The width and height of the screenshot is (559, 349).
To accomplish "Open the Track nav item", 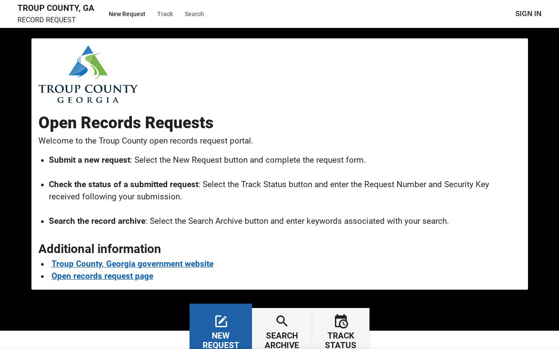I will pyautogui.click(x=165, y=14).
